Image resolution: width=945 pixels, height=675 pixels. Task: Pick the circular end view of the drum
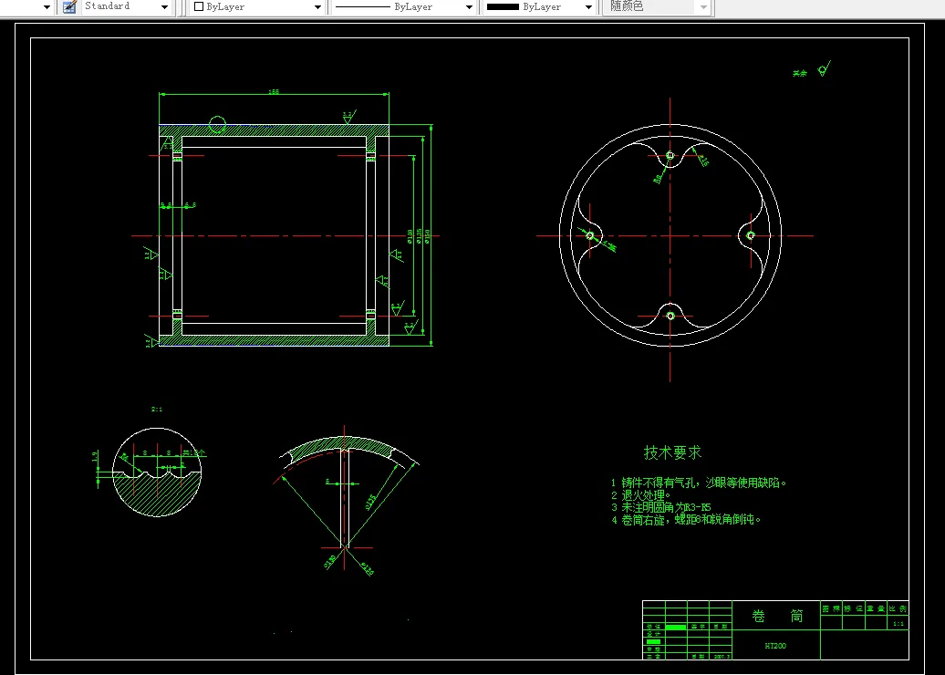pos(670,235)
